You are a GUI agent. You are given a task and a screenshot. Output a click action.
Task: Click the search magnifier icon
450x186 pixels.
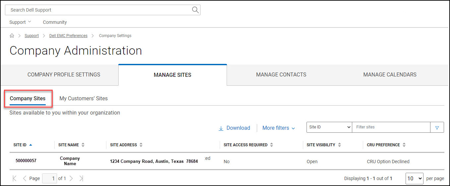(x=195, y=10)
